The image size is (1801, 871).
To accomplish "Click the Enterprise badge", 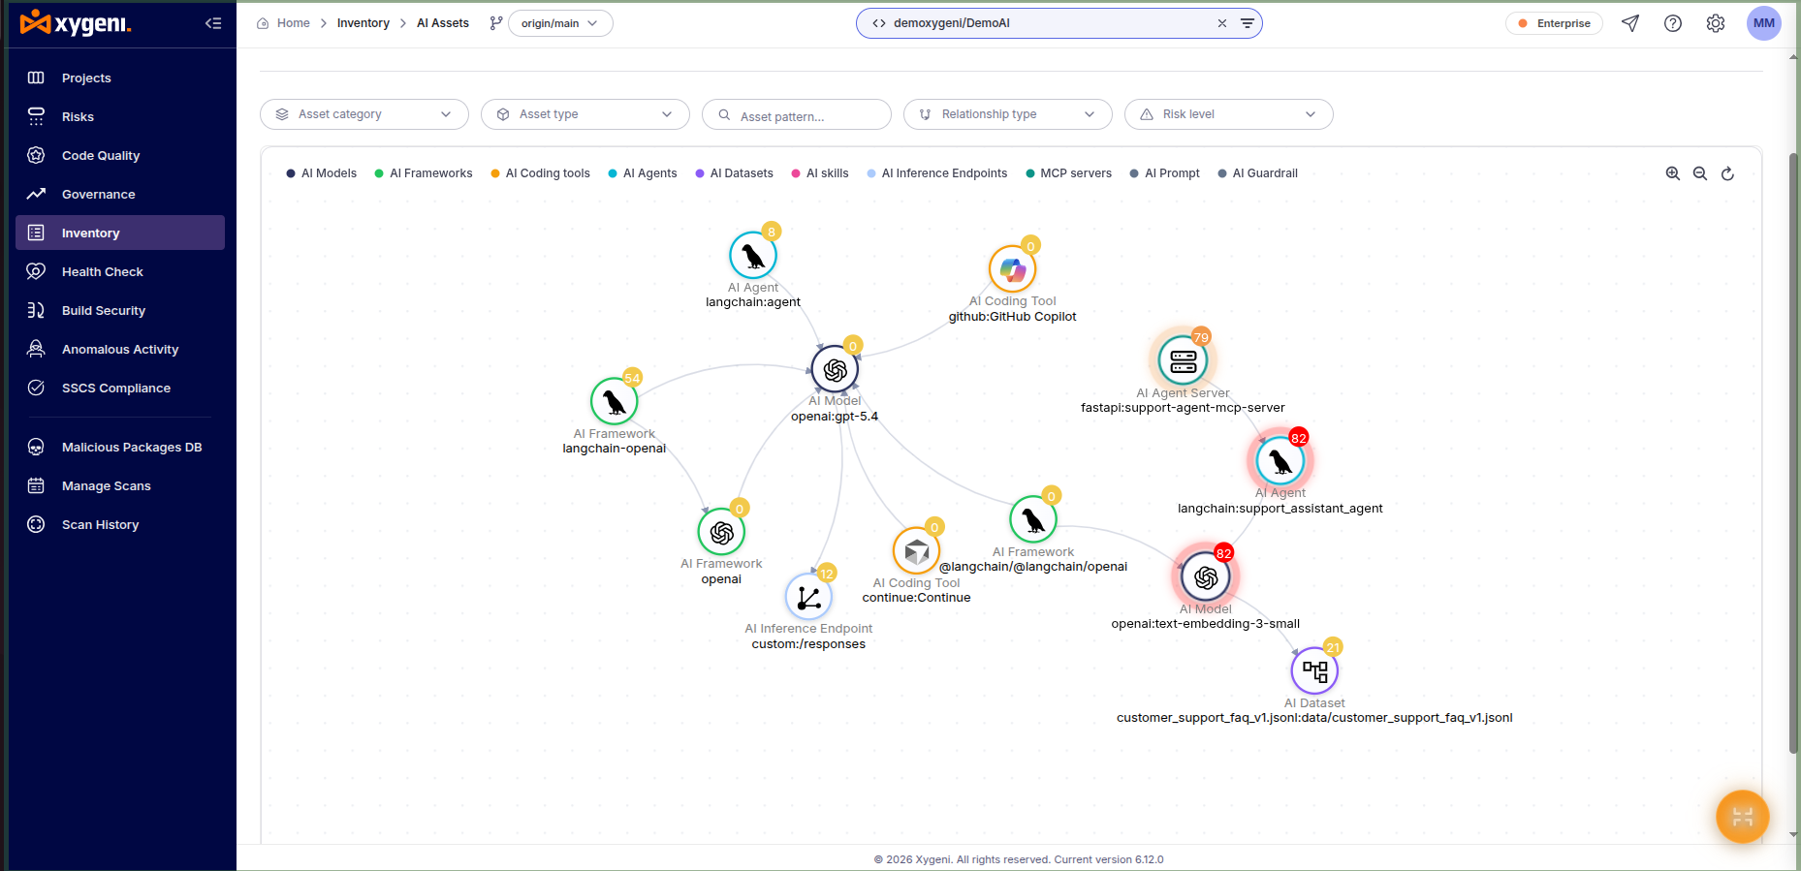I will tap(1554, 23).
